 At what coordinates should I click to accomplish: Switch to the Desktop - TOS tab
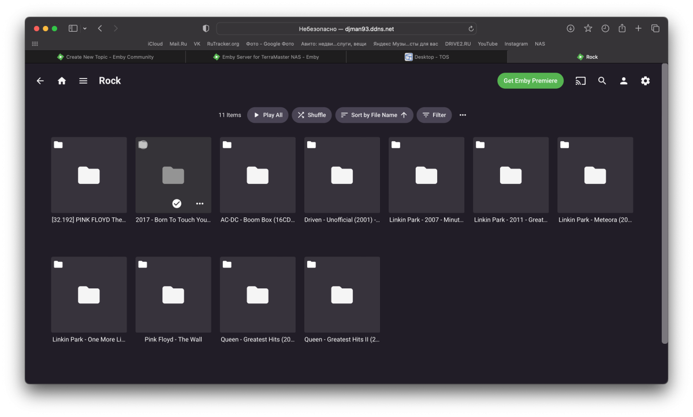[427, 57]
